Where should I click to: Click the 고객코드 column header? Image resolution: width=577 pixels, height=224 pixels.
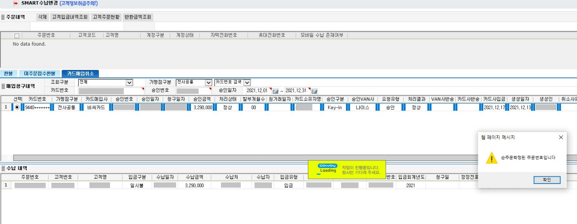[87, 36]
